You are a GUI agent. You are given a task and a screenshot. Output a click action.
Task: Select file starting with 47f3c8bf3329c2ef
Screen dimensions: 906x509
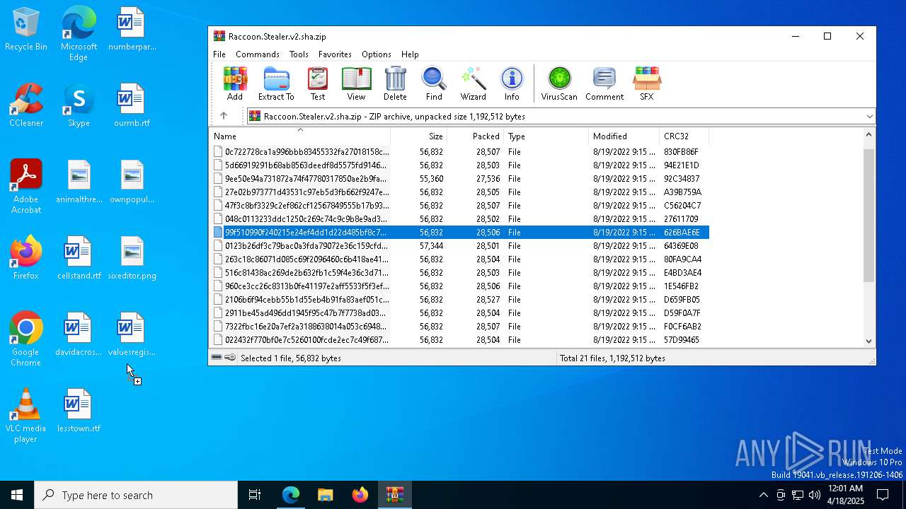point(460,205)
